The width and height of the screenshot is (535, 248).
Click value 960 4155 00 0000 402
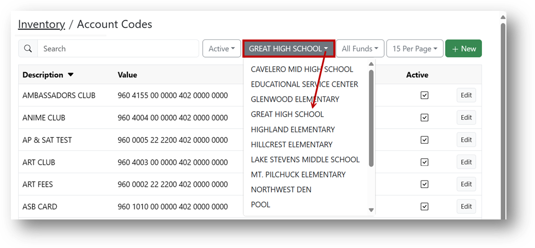(x=173, y=95)
